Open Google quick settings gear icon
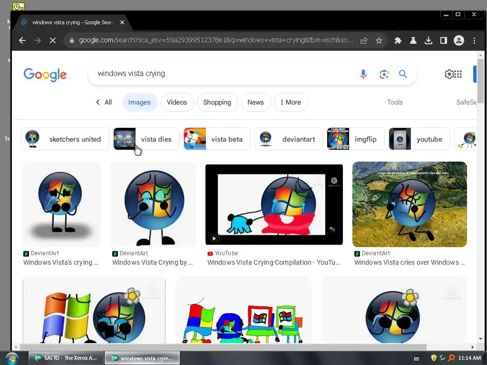487x365 pixels. click(449, 74)
